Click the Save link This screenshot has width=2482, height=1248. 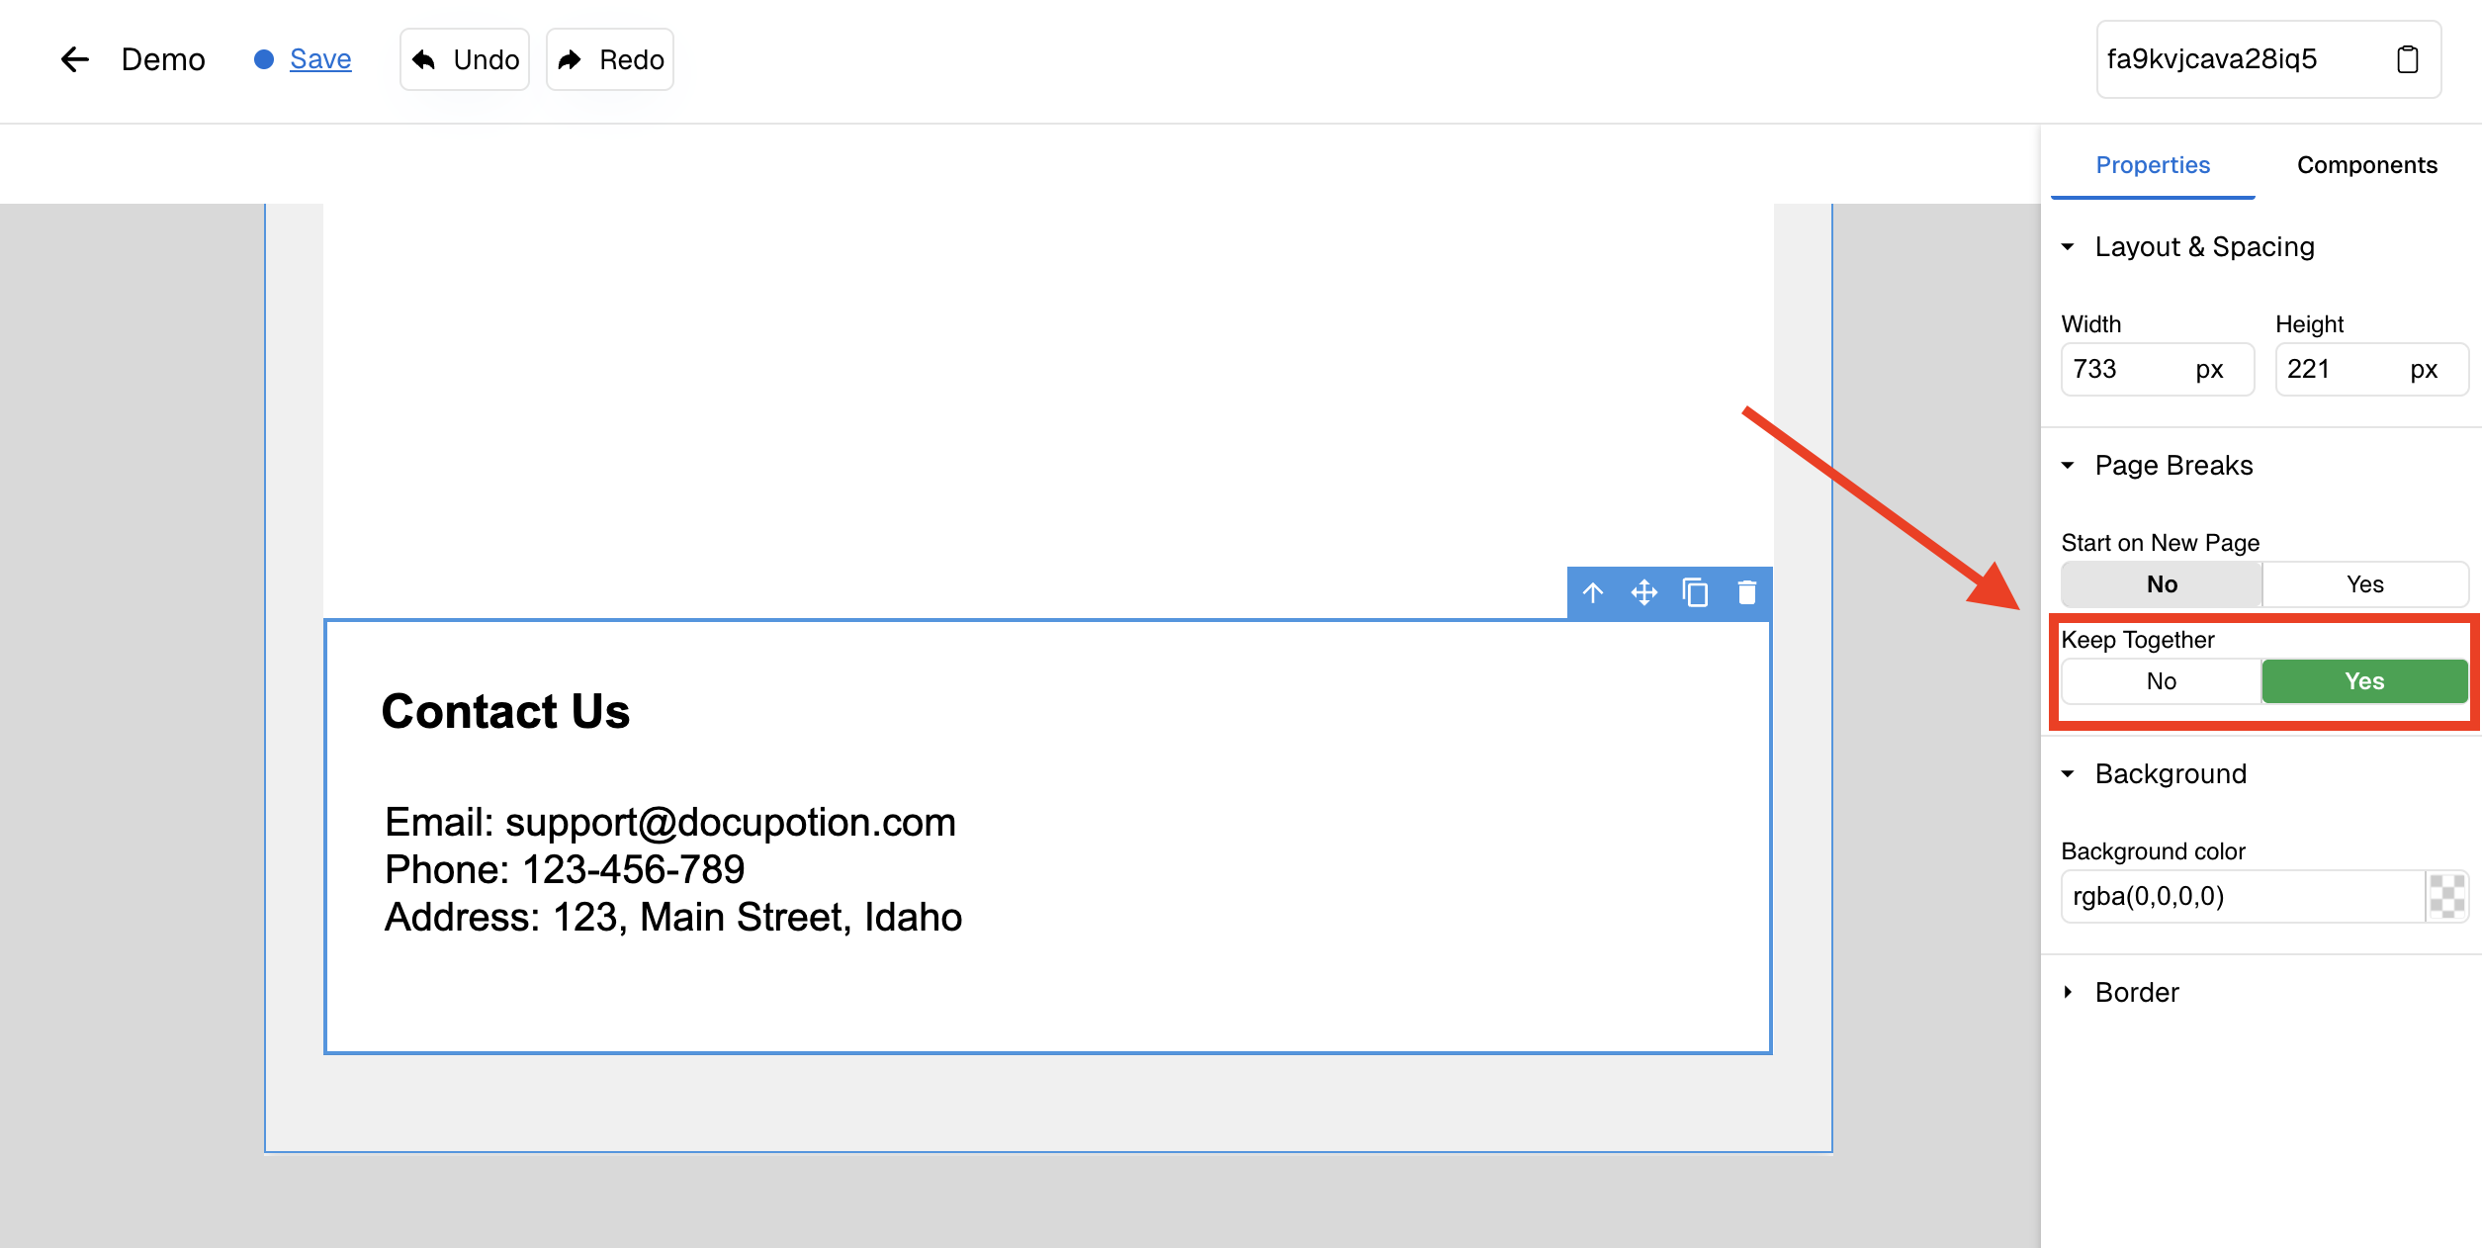(320, 59)
